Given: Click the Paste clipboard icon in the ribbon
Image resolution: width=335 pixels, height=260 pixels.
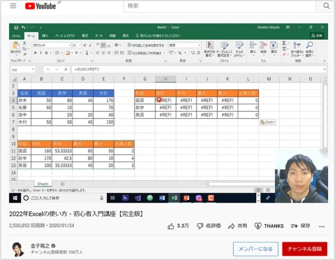Looking at the screenshot, I should [x=16, y=45].
